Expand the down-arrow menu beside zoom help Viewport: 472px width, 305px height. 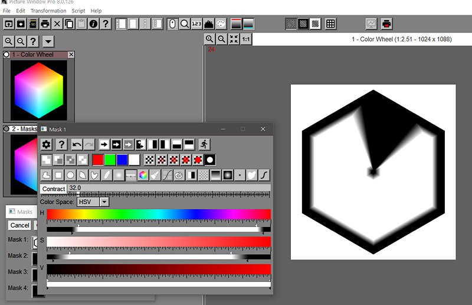pos(48,41)
